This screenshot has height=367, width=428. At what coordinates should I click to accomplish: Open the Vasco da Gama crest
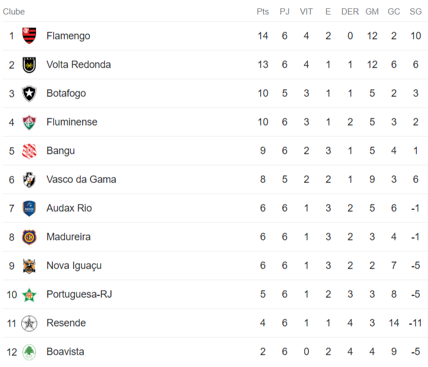(29, 180)
